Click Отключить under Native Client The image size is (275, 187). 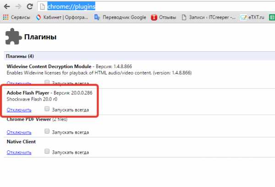click(x=19, y=152)
